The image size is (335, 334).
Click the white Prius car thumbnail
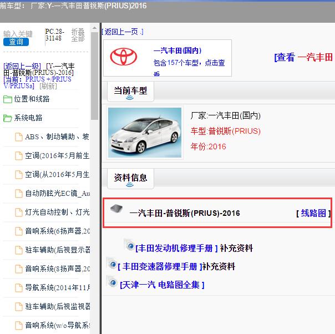pyautogui.click(x=145, y=133)
